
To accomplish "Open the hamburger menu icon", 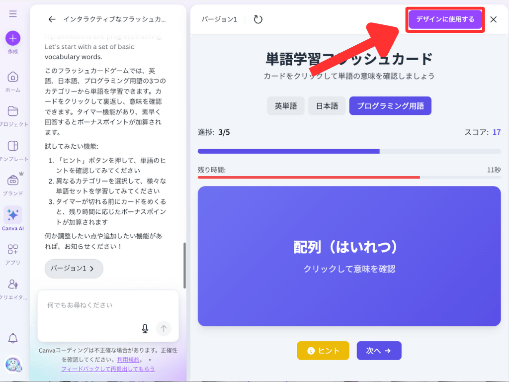I will coord(13,14).
